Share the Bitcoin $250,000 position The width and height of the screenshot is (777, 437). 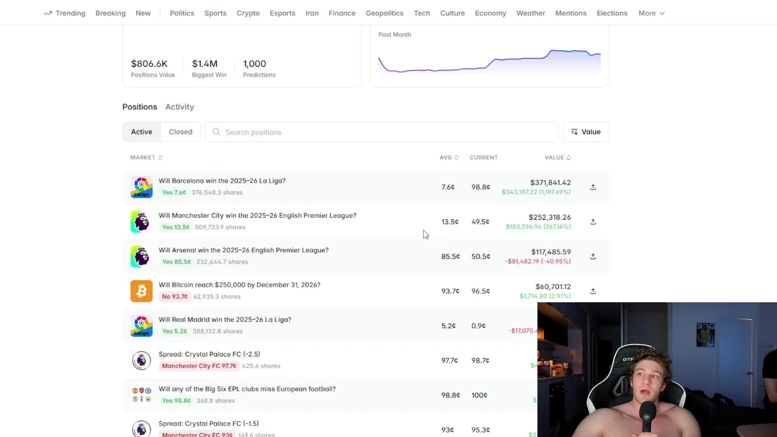[x=593, y=291]
